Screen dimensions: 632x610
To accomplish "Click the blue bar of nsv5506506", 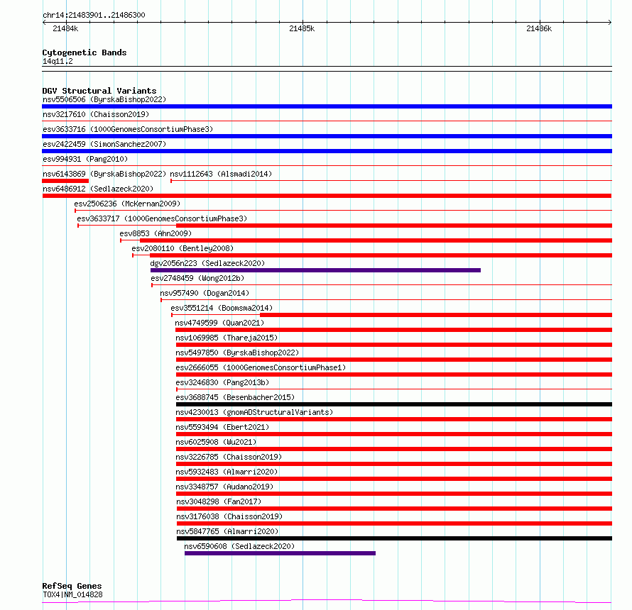I will (x=327, y=106).
